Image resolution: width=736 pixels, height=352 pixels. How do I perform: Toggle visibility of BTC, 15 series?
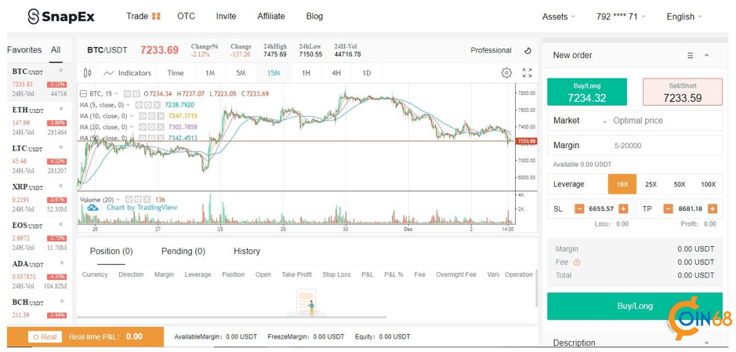[128, 93]
